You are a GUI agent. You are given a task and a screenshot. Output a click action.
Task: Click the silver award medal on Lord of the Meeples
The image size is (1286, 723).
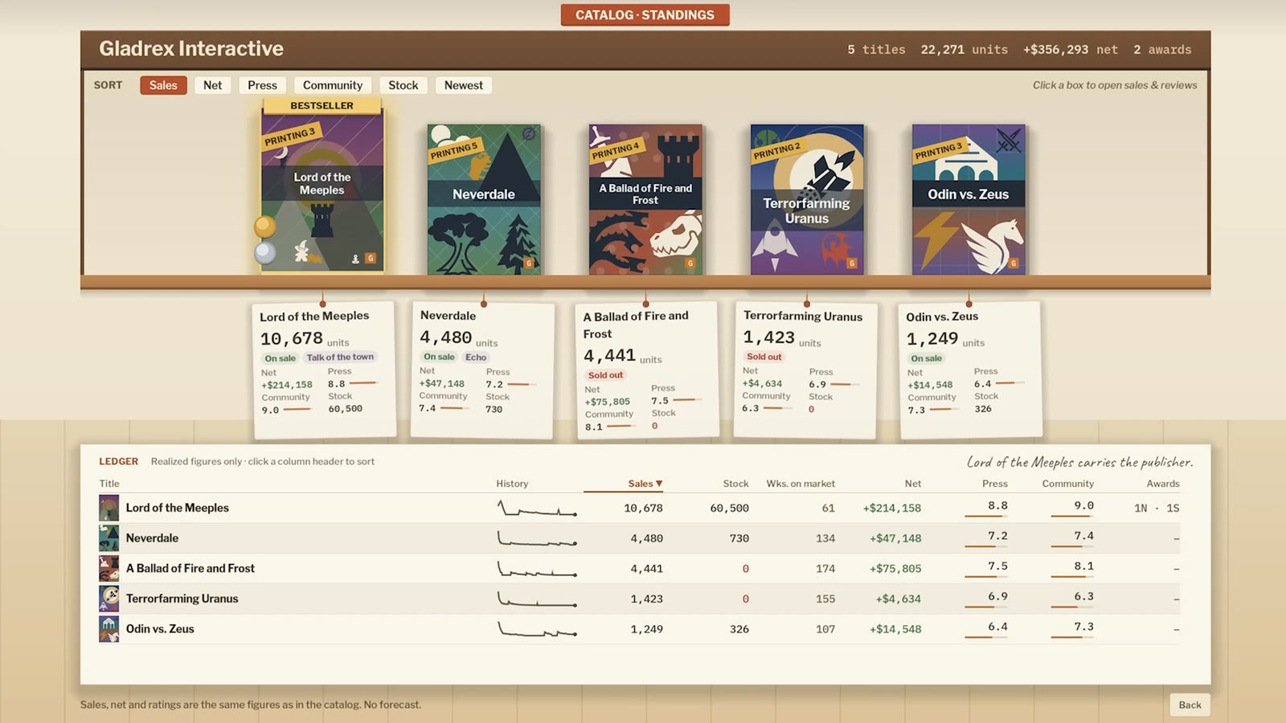(265, 253)
